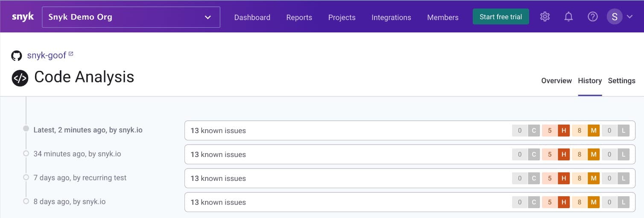
Task: Open settings via the gear icon
Action: pyautogui.click(x=544, y=17)
